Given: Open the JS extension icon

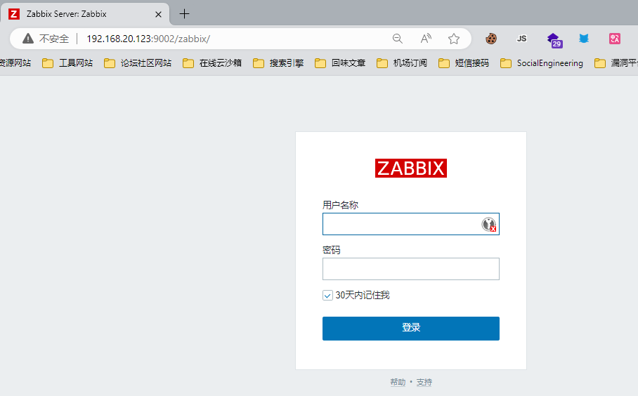Looking at the screenshot, I should click(x=521, y=39).
